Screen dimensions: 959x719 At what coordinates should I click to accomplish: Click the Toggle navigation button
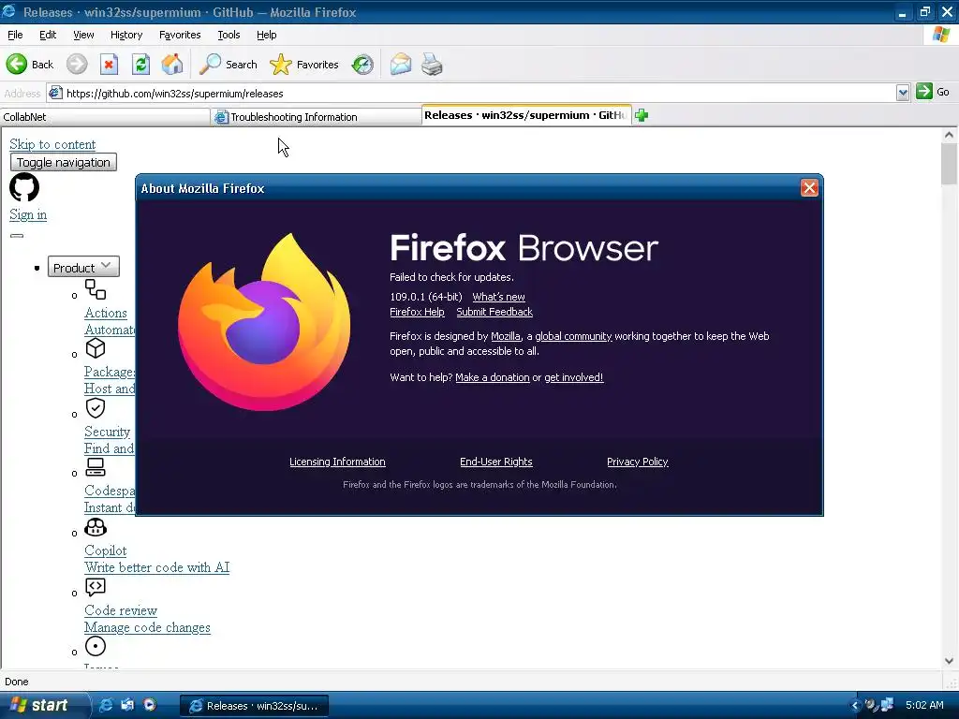[64, 163]
